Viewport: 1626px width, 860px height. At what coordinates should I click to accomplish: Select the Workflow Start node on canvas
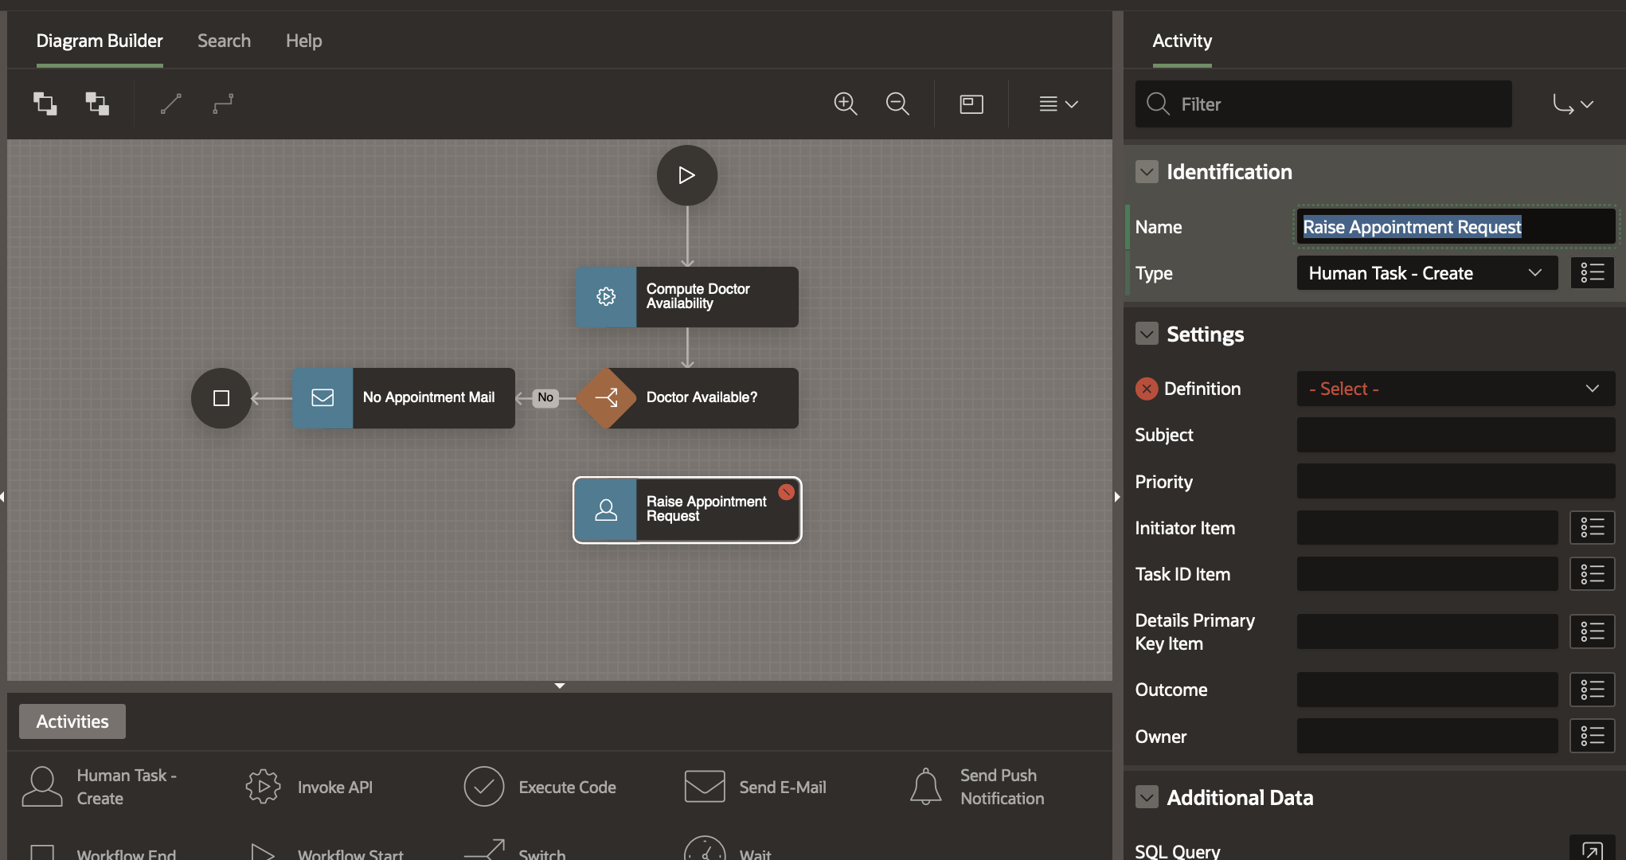coord(686,175)
